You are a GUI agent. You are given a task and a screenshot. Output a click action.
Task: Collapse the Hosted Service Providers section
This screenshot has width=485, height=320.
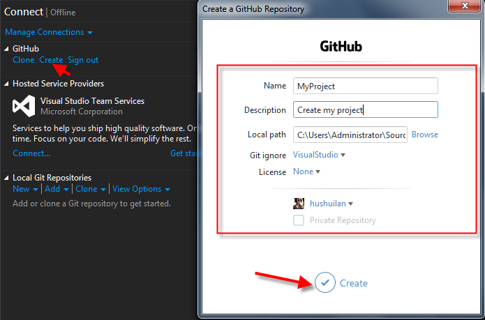[7, 84]
